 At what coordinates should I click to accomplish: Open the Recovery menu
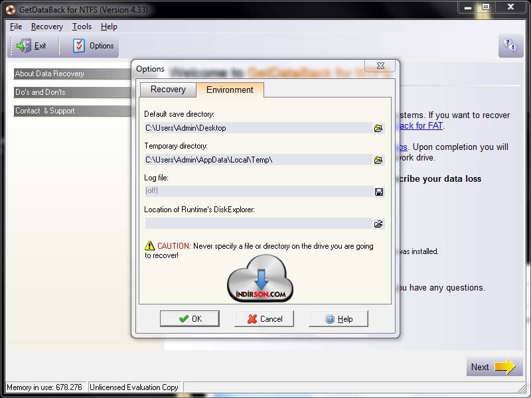point(47,27)
